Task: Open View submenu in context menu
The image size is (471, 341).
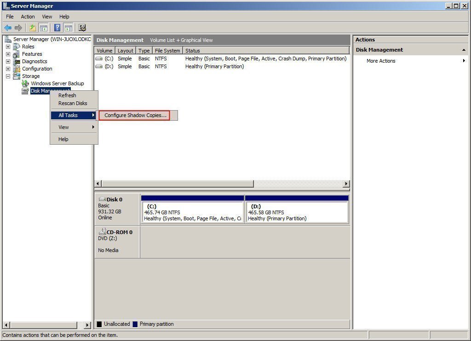Action: click(74, 127)
